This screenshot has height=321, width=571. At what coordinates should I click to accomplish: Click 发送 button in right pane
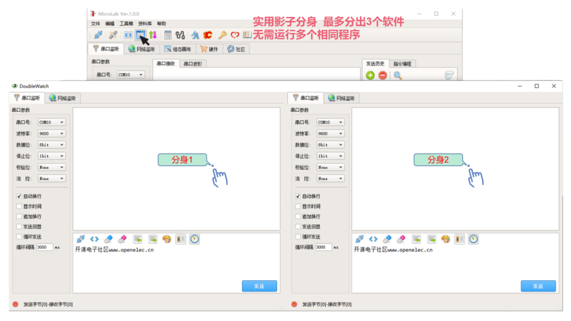[538, 286]
